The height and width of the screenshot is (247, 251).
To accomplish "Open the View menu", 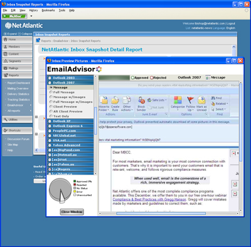I will click(x=23, y=10).
